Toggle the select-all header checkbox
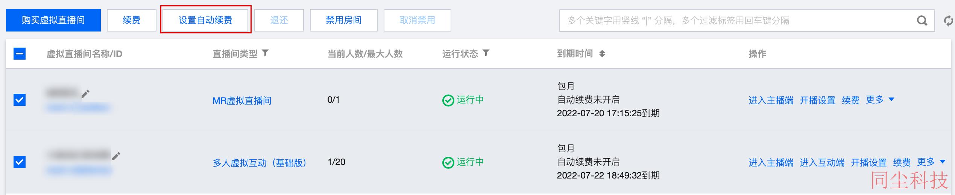Image resolution: width=955 pixels, height=195 pixels. (x=20, y=54)
